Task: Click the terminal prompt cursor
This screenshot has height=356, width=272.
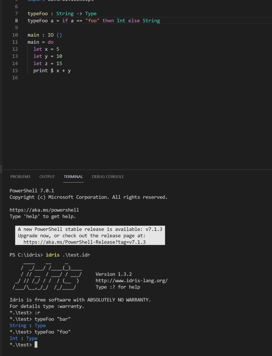Action: pyautogui.click(x=36, y=345)
